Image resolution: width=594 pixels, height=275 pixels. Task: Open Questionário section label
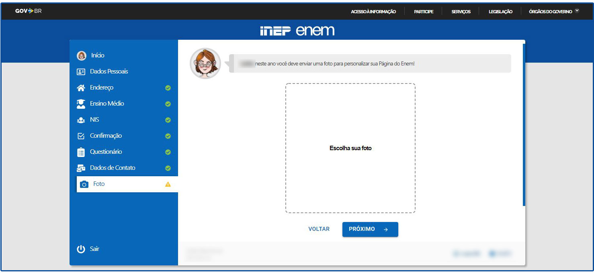click(x=106, y=152)
